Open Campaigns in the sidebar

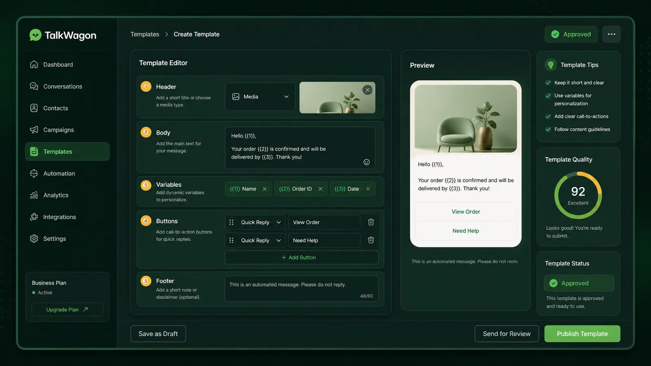[68, 130]
